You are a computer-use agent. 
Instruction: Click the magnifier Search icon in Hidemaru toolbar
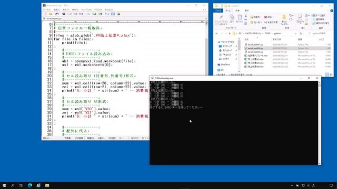pos(88,14)
